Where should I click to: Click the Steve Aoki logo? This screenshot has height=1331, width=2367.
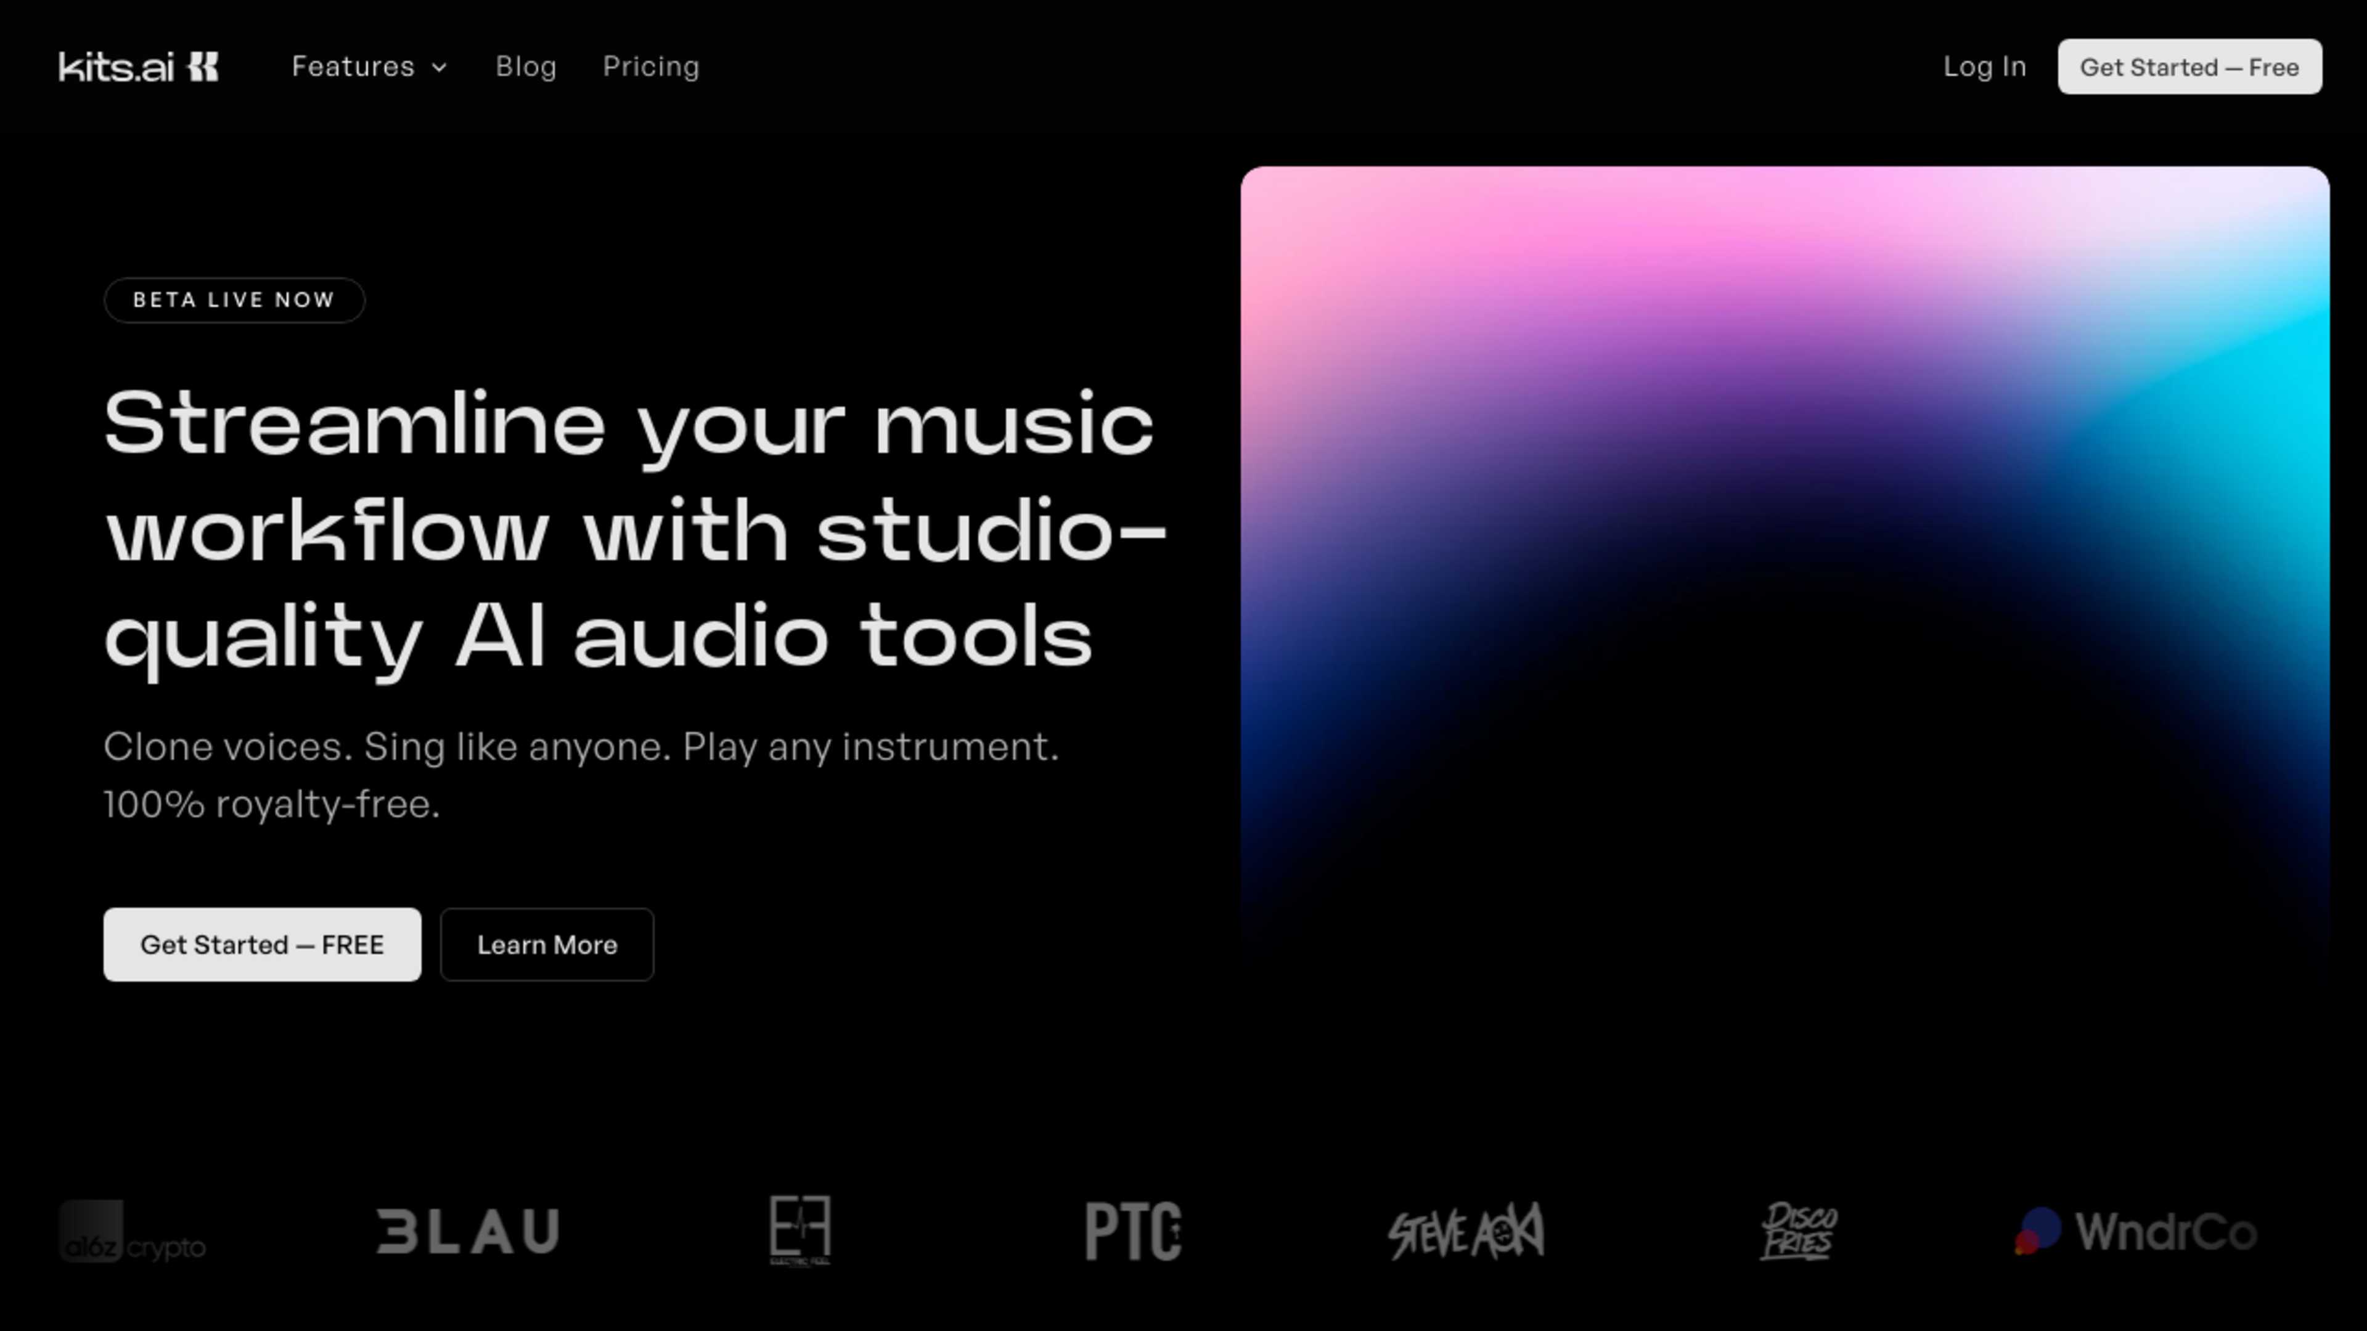point(1466,1232)
